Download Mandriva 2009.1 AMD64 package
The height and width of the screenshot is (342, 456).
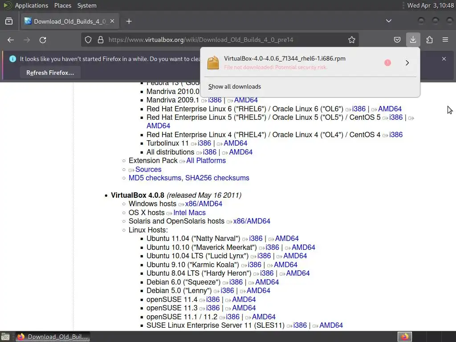(246, 100)
